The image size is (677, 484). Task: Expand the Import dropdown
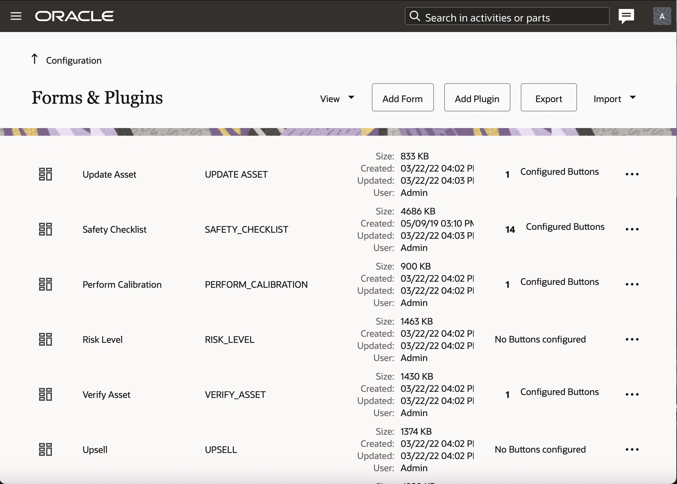pos(614,99)
